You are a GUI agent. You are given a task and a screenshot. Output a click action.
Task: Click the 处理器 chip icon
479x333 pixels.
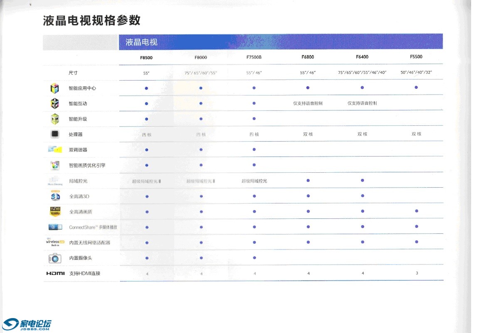54,135
